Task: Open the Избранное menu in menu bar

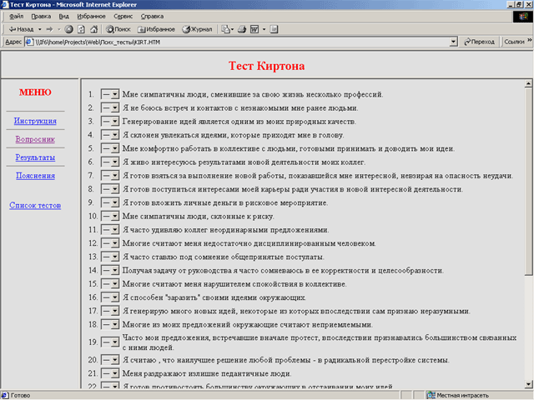Action: tap(91, 17)
